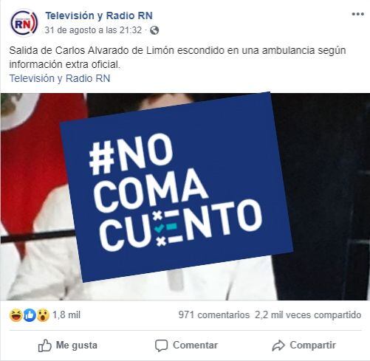Open the #NoComaCuento post image

185,196
